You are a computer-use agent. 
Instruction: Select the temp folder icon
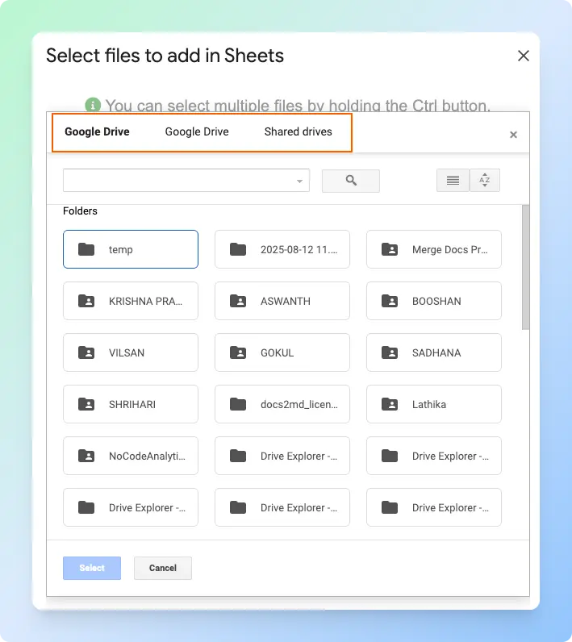tap(86, 249)
